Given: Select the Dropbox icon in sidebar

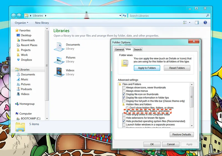Looking at the screenshot, I should [18, 60].
